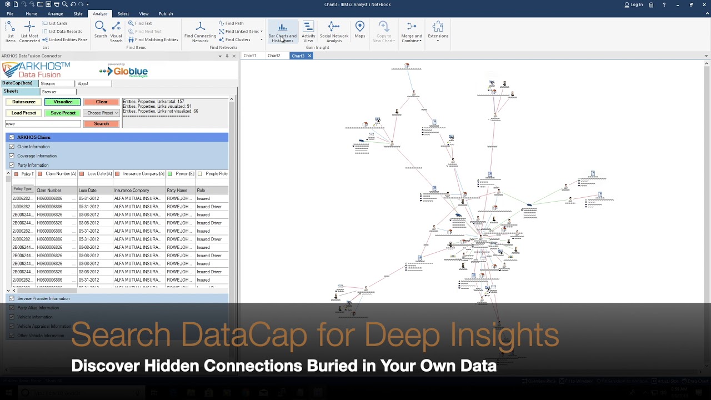Expand Find Linked Items dropdown

pos(262,32)
